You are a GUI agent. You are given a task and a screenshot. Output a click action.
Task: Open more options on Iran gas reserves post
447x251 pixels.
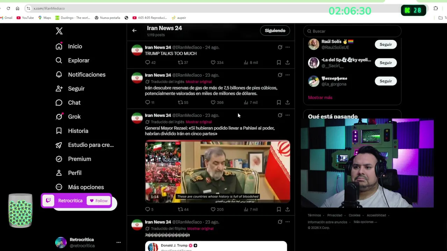[x=287, y=75]
